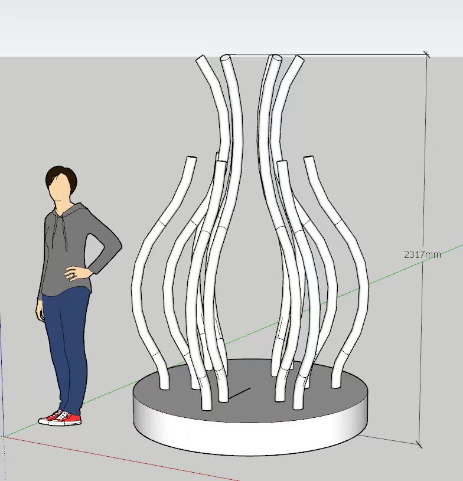Viewport: 463px width, 481px height.
Task: Click the vertical dimension line below the 2317mm text
Action: click(420, 354)
